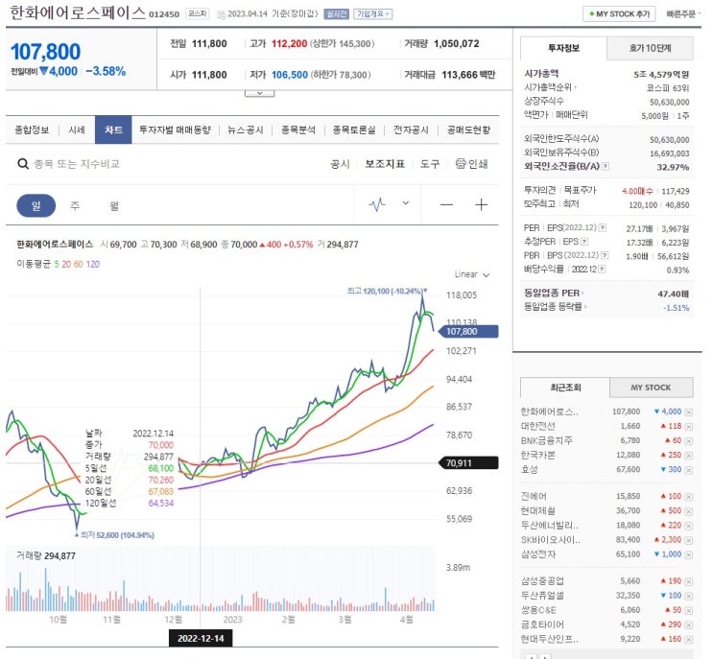The width and height of the screenshot is (713, 659).
Task: Click the 70,911 crosshair price marker
Action: 468,463
